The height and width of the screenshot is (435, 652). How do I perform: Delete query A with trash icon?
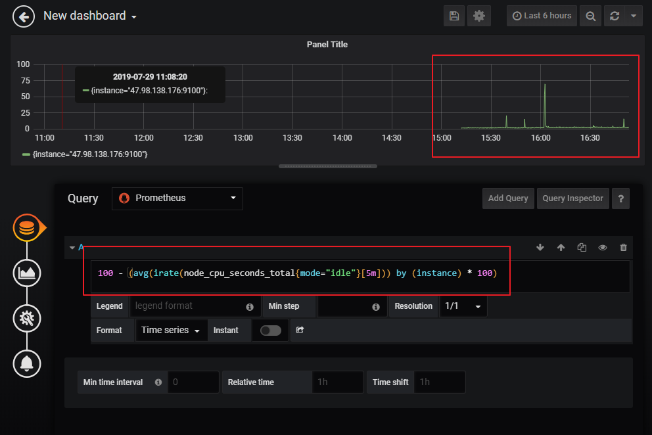623,248
